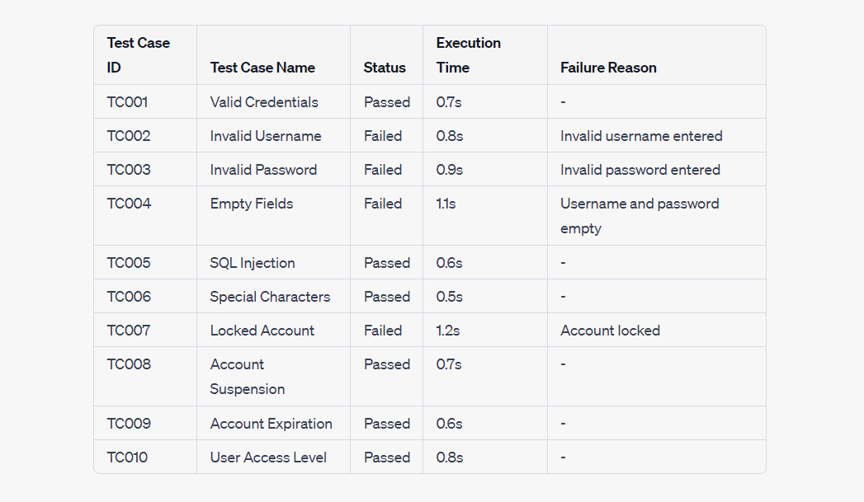This screenshot has width=864, height=502.
Task: Select the User Access Level test name
Action: pyautogui.click(x=268, y=457)
